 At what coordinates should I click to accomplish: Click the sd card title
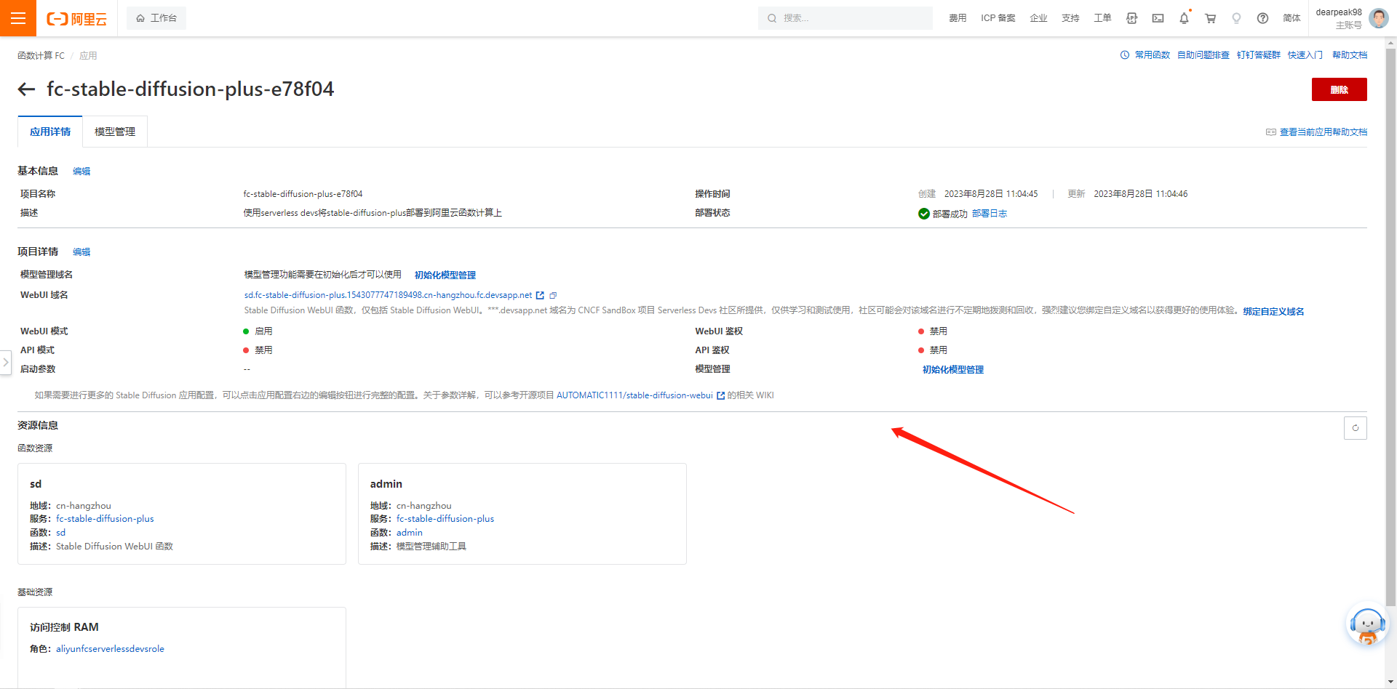pyautogui.click(x=36, y=484)
